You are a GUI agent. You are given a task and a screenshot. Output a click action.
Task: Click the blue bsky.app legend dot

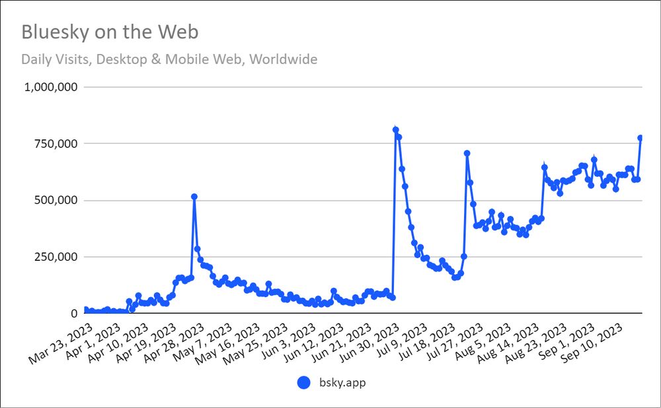303,382
